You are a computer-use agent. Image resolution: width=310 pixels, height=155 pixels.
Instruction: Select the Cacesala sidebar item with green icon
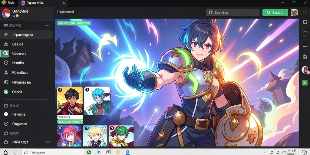coord(26,53)
